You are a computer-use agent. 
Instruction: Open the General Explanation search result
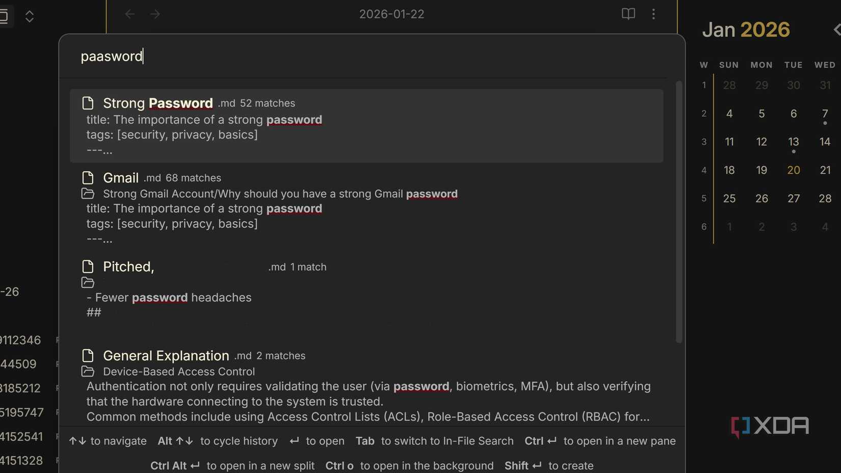(166, 356)
